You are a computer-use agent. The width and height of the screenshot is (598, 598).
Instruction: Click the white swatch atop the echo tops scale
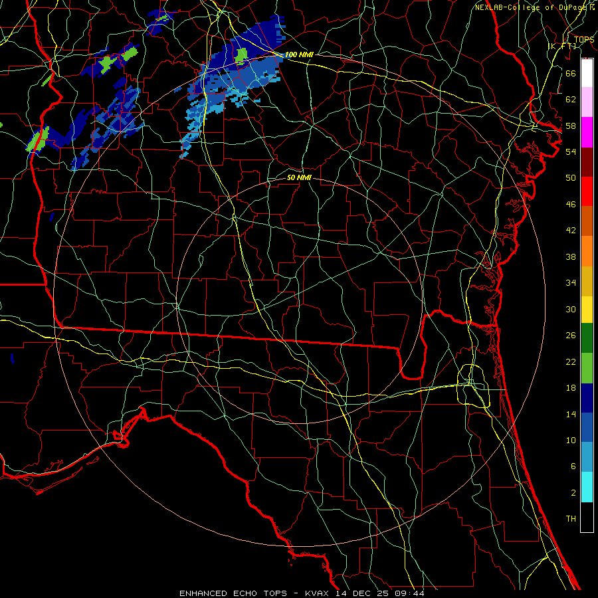[x=587, y=73]
